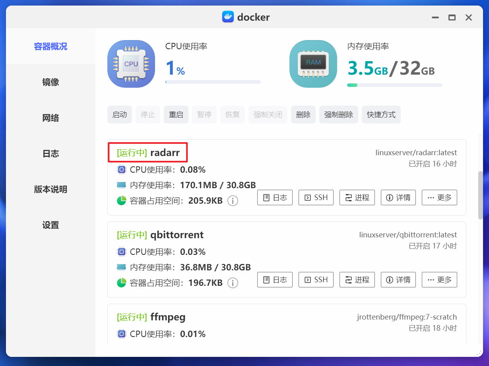
Task: Click the 恢复 button
Action: 233,115
